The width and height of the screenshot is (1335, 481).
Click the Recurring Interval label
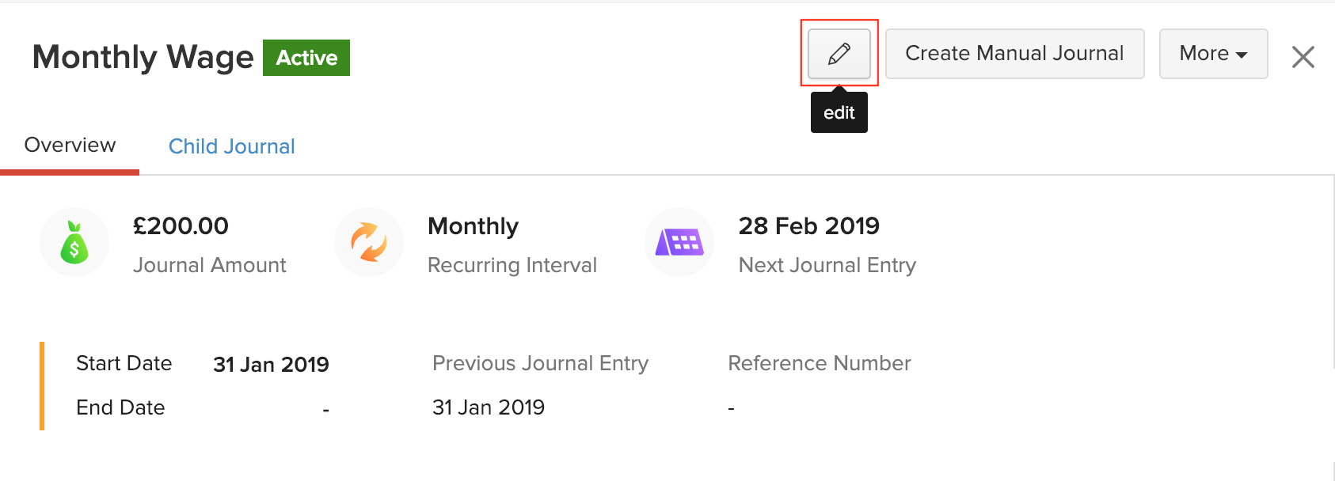coord(512,265)
